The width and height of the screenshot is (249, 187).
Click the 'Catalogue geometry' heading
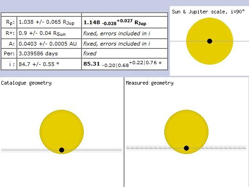tap(26, 83)
